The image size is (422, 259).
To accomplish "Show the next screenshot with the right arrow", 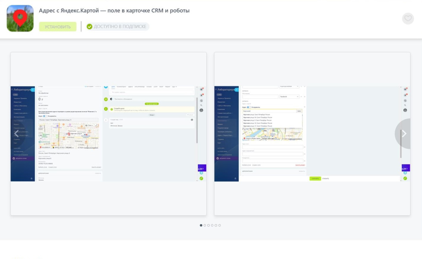I will pos(404,133).
